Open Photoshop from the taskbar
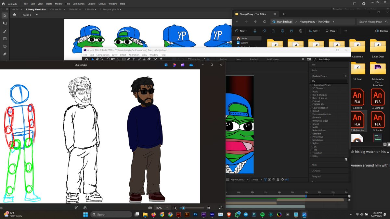The image size is (390, 219). 195,214
